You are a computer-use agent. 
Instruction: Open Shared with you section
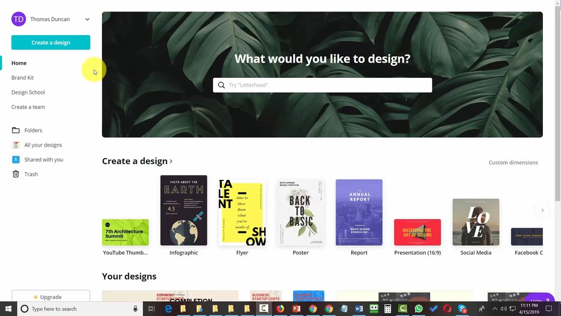click(x=38, y=160)
